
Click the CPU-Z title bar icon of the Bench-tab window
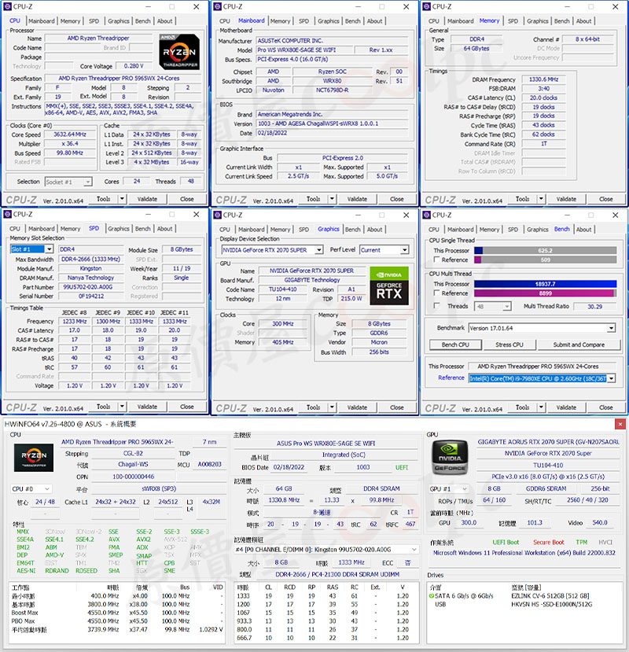coord(426,215)
